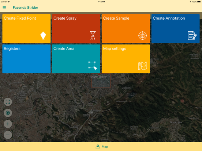Select the Talhão Strider field on map
This screenshot has height=151, width=202.
coord(101,81)
